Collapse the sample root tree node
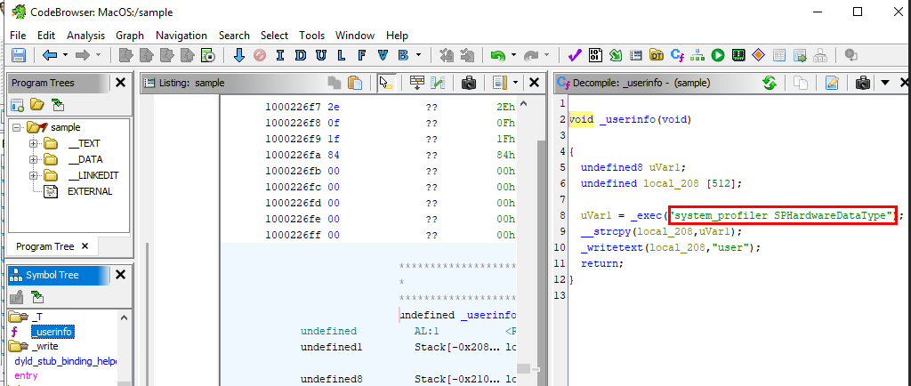The height and width of the screenshot is (386, 911). (x=16, y=127)
